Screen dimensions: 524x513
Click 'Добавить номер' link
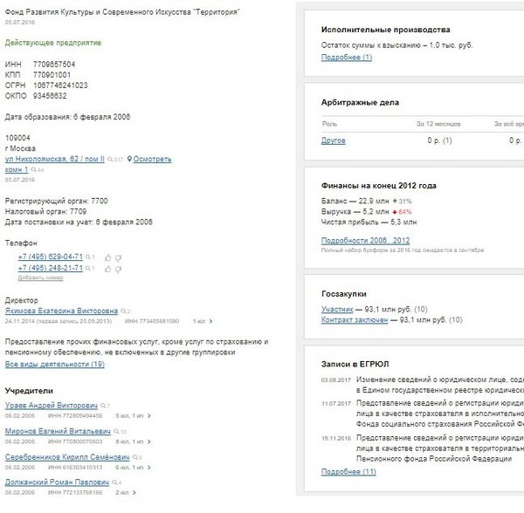tap(40, 277)
